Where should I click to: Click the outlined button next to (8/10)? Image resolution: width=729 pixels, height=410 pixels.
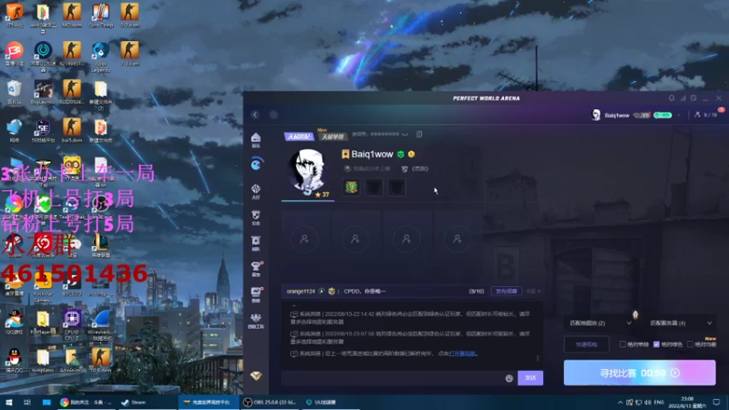(x=507, y=292)
